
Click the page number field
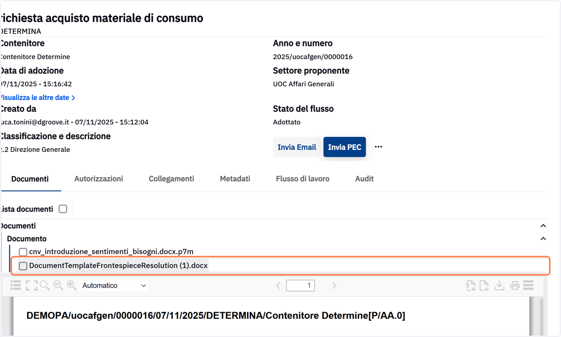tap(300, 286)
